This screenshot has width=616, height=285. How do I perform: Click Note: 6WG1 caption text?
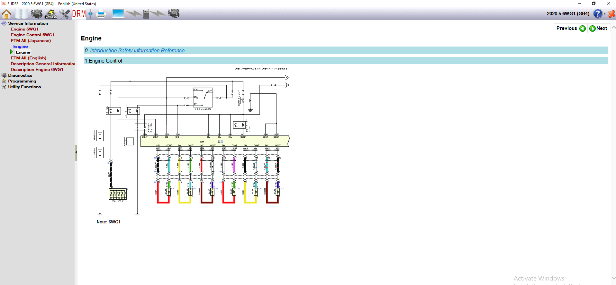point(109,222)
